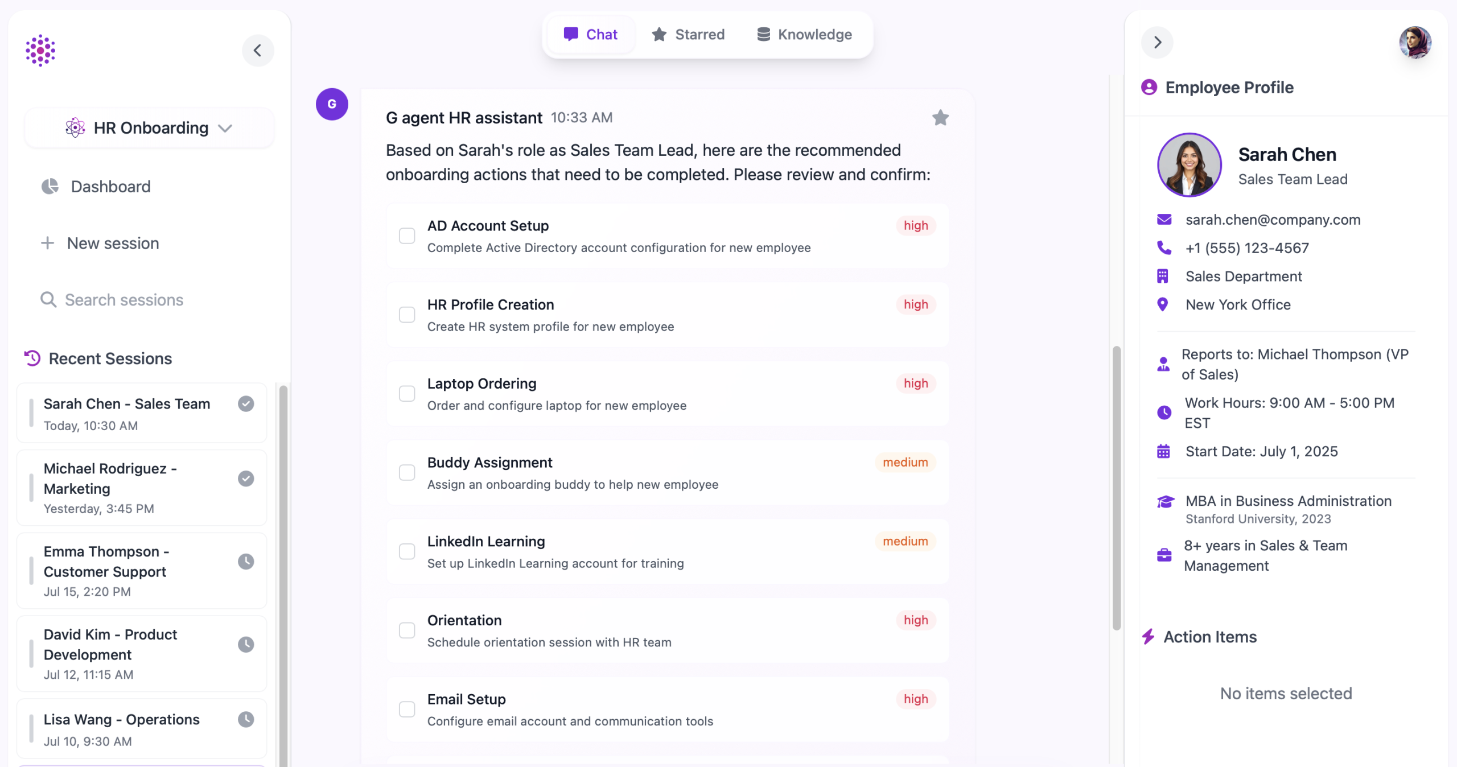Switch to the Starred tab
Screen dimensions: 1457x767
tap(688, 35)
